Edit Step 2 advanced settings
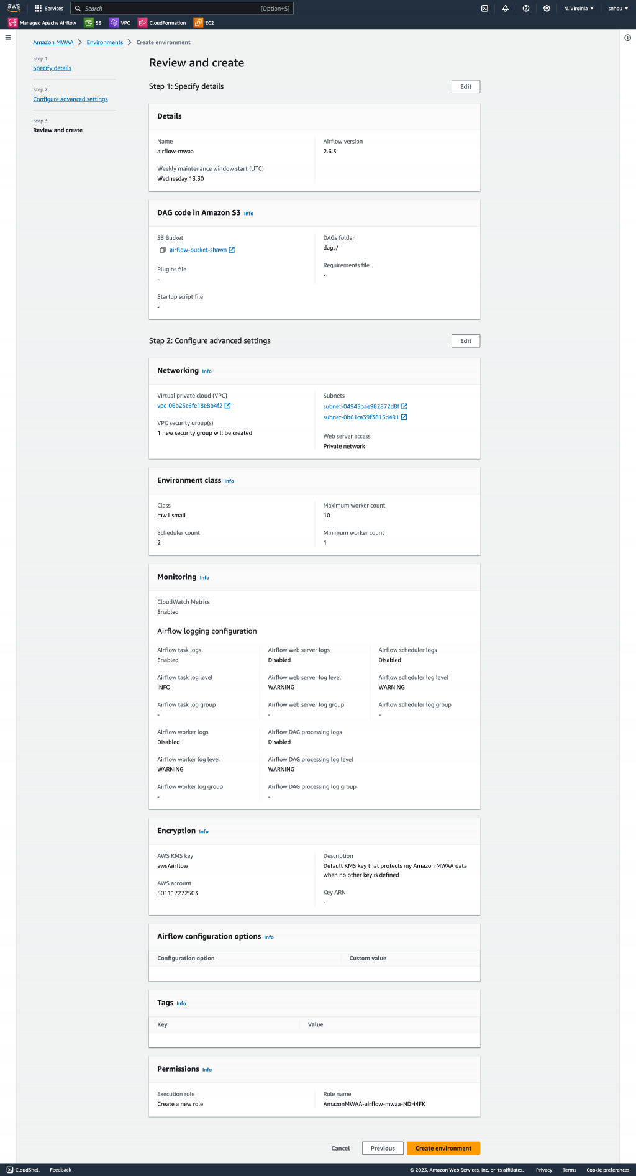 [466, 341]
